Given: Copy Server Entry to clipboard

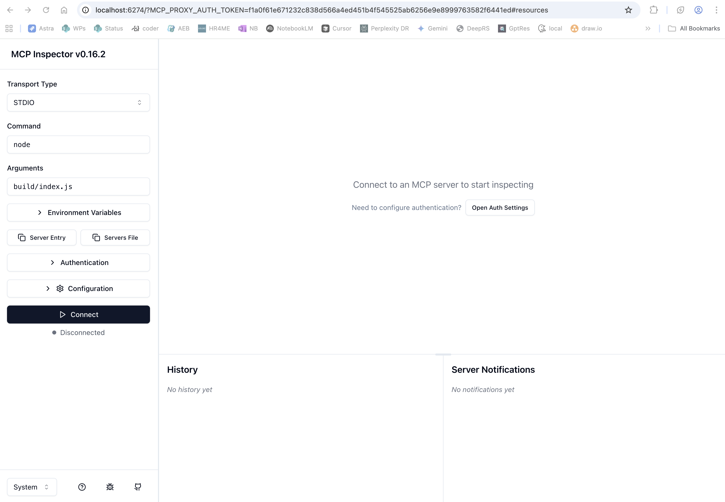Looking at the screenshot, I should 41,237.
